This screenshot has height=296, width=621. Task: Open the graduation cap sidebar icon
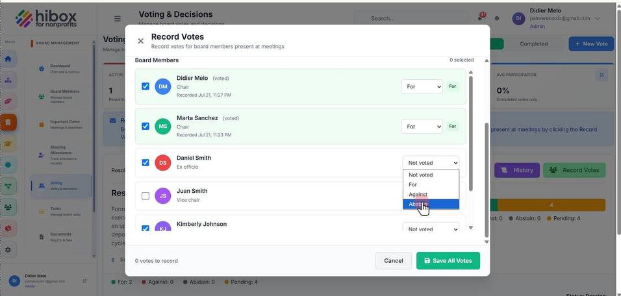pyautogui.click(x=8, y=143)
